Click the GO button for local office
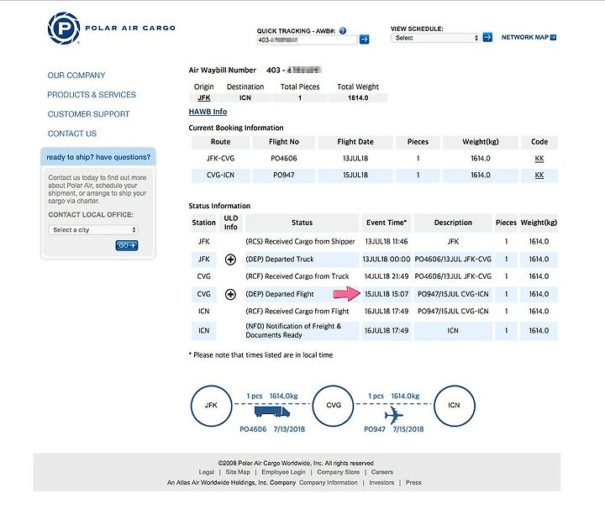 coord(127,245)
